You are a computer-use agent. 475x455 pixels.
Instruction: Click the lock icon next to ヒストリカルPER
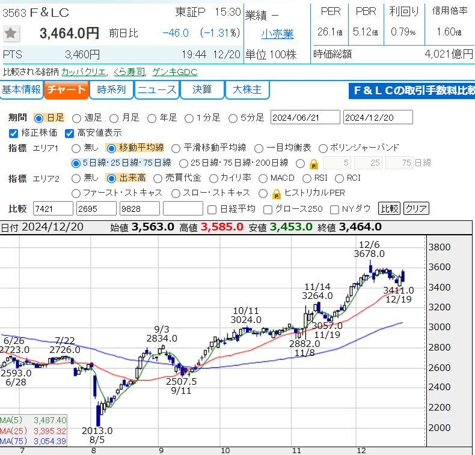pyautogui.click(x=276, y=193)
